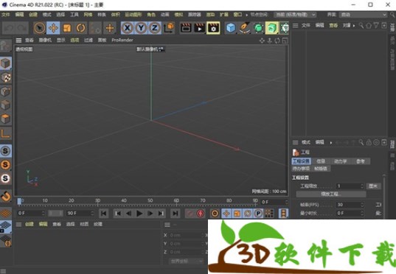Activate the Rotate tool
Screen dimensions: 396x274
coord(81,28)
